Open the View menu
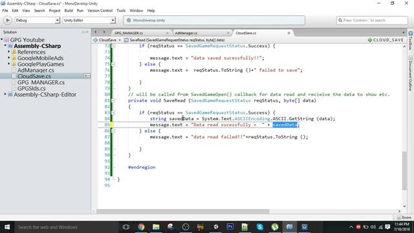Image resolution: width=414 pixels, height=233 pixels. [26, 10]
